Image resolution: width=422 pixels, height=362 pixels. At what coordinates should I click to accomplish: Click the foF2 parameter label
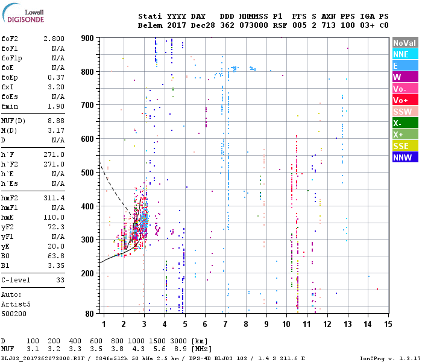coord(10,39)
